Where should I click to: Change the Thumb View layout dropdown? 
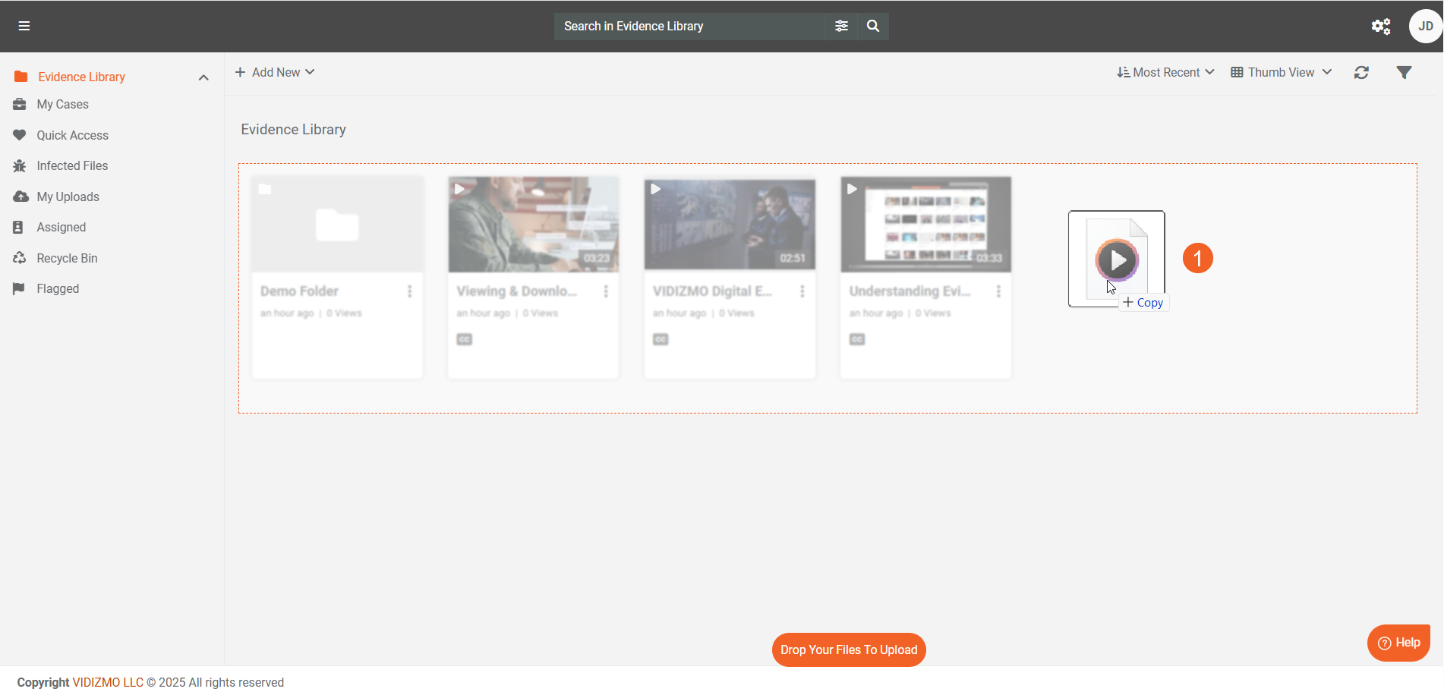1281,73
